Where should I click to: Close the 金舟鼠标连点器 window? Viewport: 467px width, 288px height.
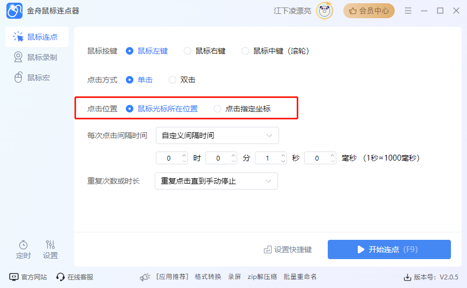tap(456, 11)
